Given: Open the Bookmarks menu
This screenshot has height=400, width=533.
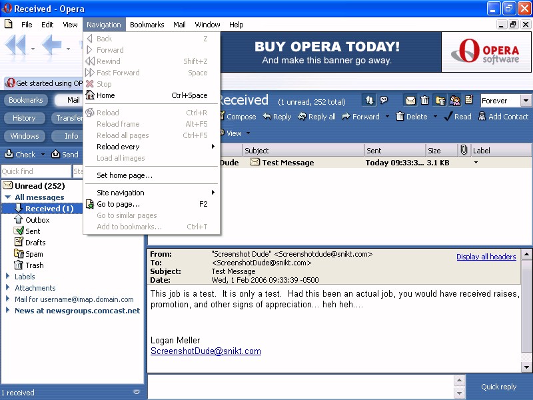Looking at the screenshot, I should tap(147, 25).
